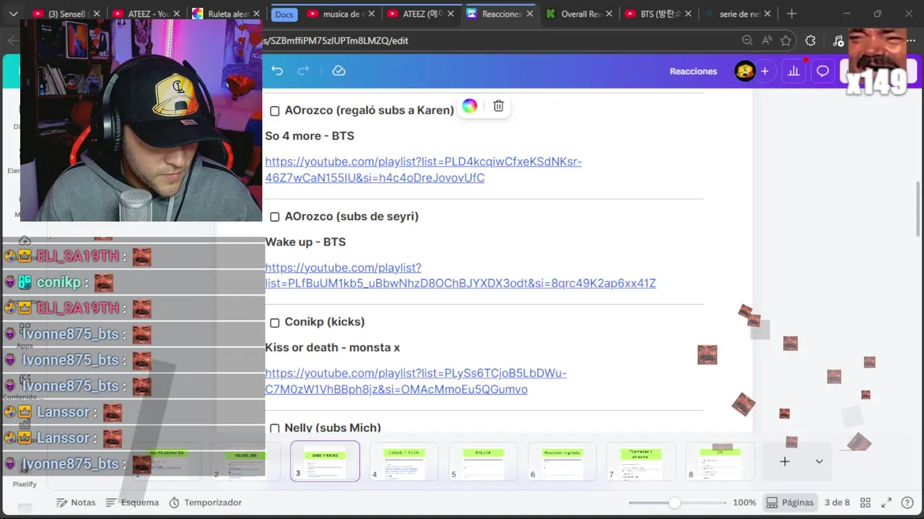Image resolution: width=924 pixels, height=519 pixels.
Task: Adjust the zoom slider handle
Action: point(674,502)
